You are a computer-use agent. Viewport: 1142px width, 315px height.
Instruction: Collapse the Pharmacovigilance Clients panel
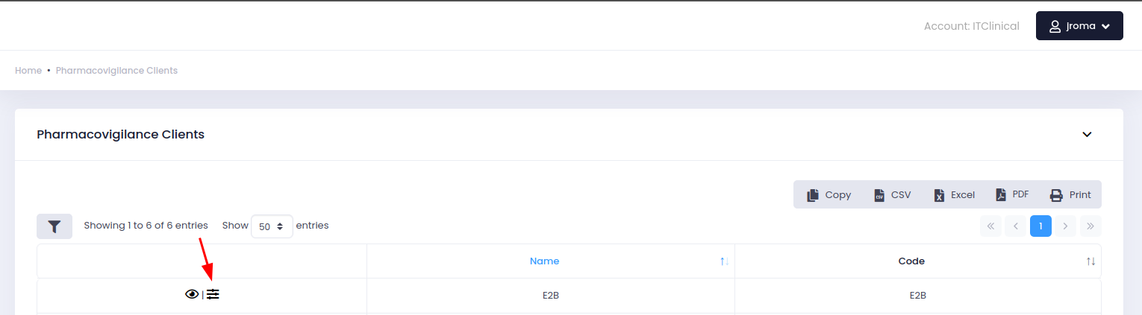pos(1088,135)
